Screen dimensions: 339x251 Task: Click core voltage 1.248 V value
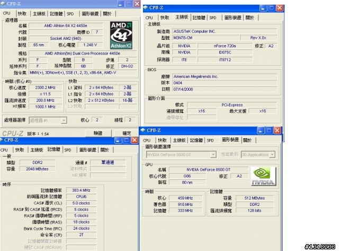coord(90,45)
